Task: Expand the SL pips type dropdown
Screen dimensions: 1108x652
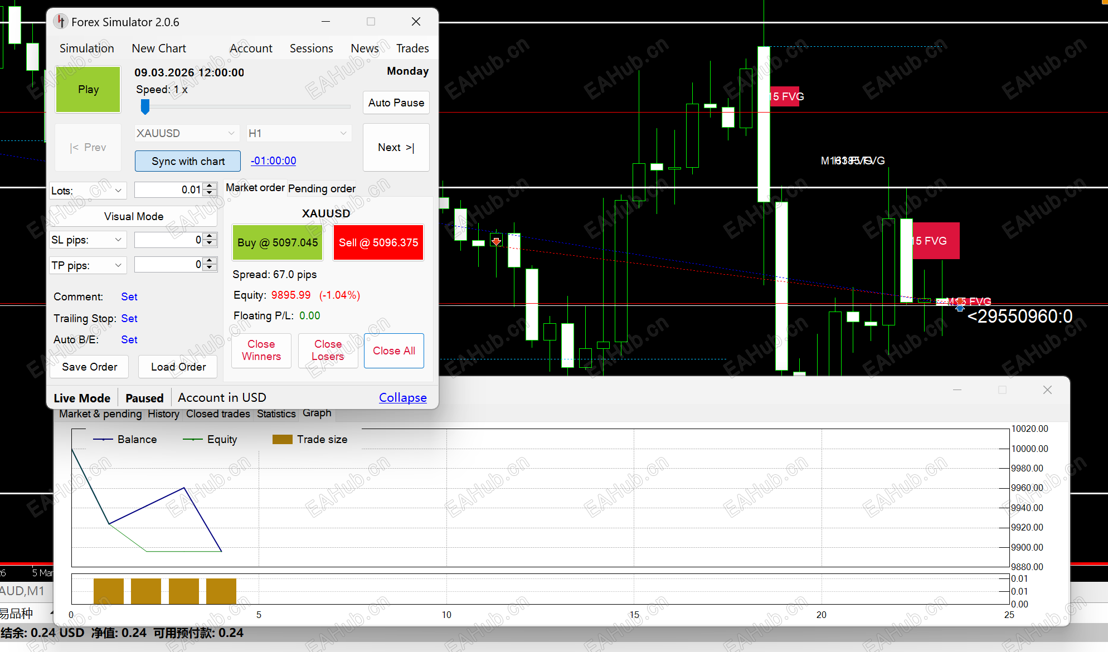Action: 88,240
